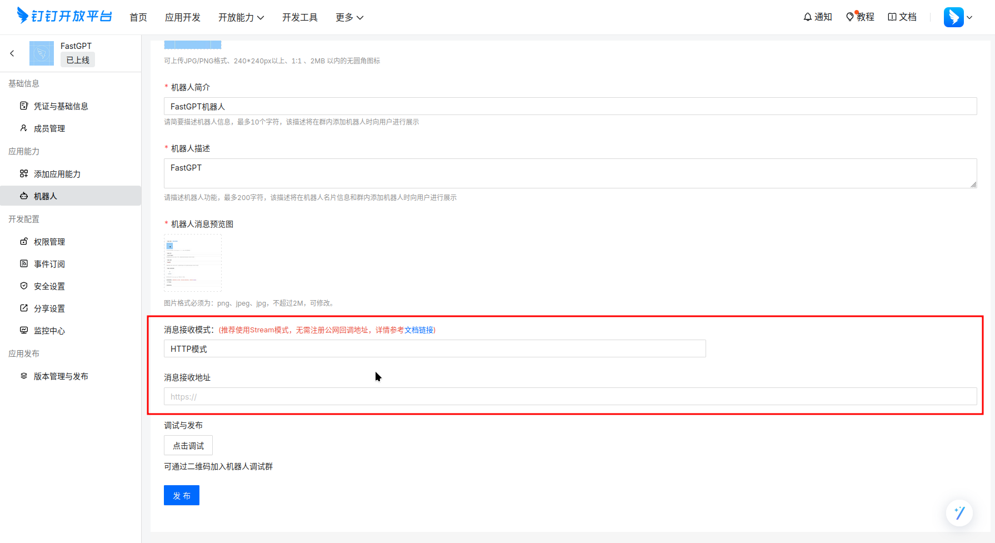Viewport: 995px width, 543px height.
Task: Open 权限管理 lock icon item
Action: tap(24, 242)
